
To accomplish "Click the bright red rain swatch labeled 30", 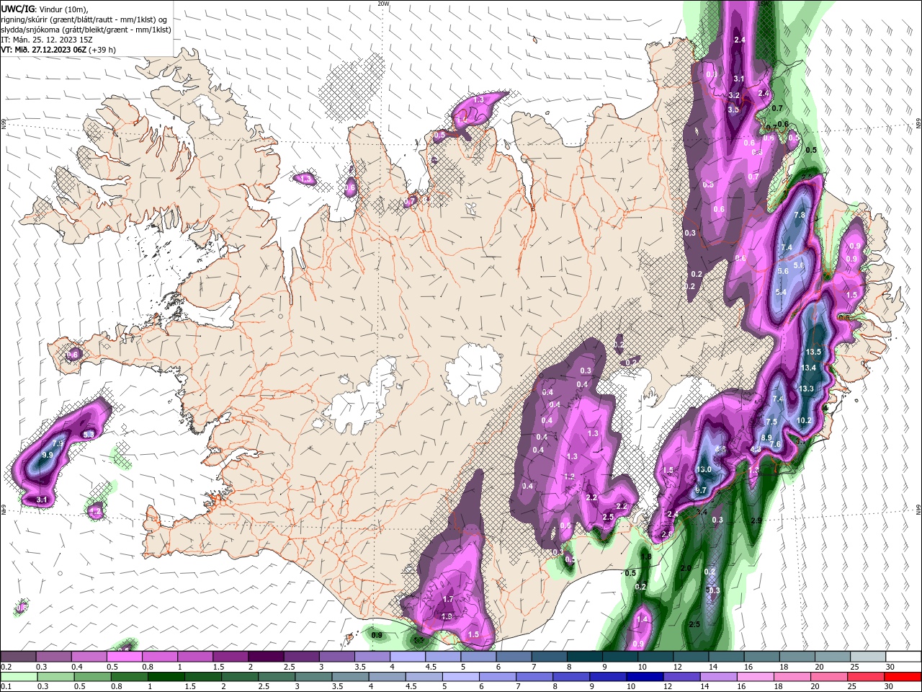I will (x=902, y=677).
